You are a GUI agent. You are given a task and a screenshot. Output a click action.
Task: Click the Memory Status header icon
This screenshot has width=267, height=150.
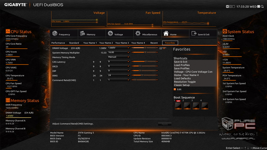[x=8, y=100]
